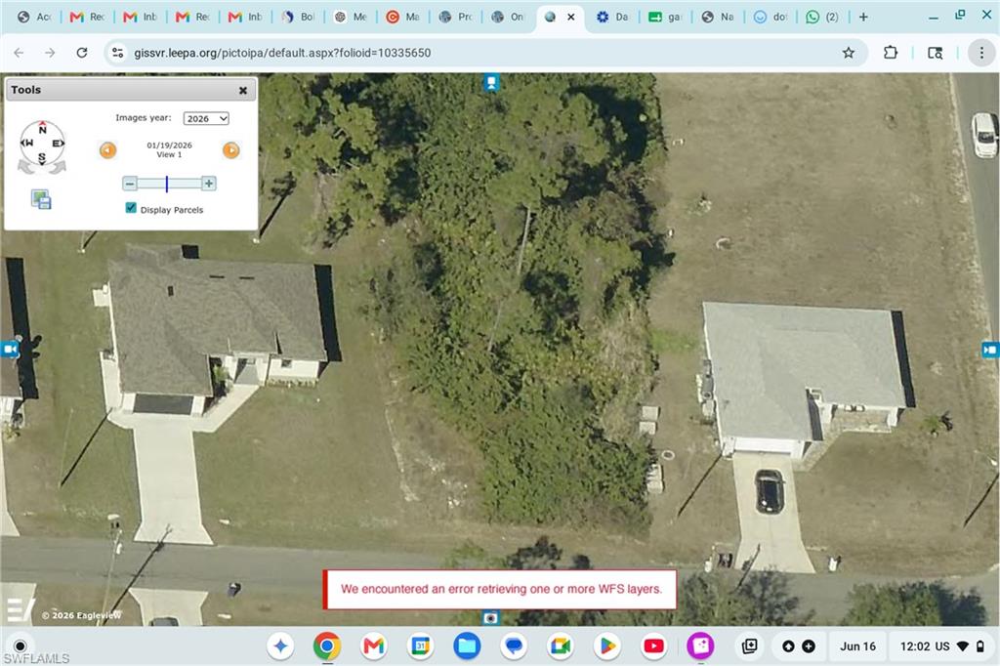1000x666 pixels.
Task: Open Chrome from the shelf
Action: click(327, 646)
